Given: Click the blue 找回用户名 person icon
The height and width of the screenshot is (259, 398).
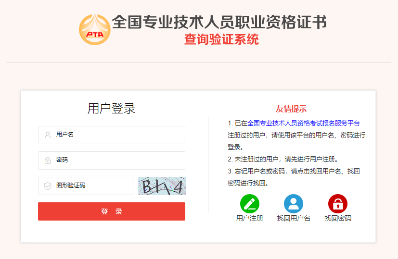Looking at the screenshot, I should [x=293, y=204].
